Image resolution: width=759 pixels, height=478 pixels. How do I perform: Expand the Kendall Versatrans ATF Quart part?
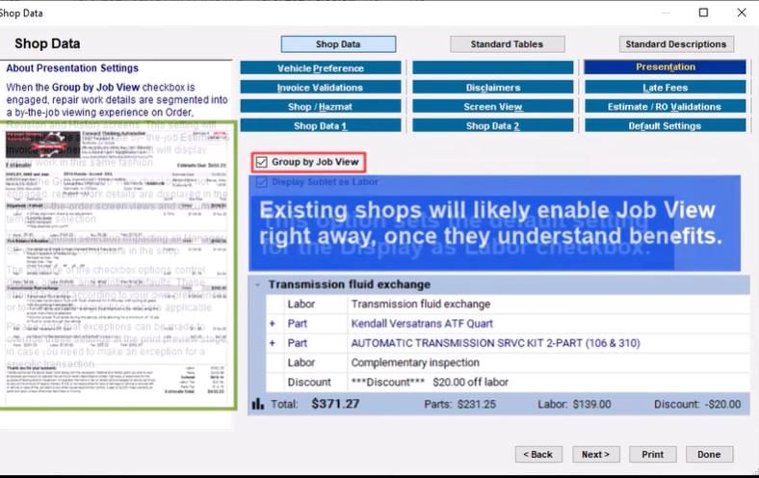click(272, 324)
